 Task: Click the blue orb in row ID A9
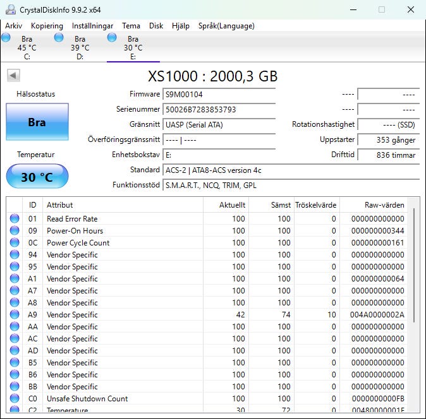coord(15,314)
